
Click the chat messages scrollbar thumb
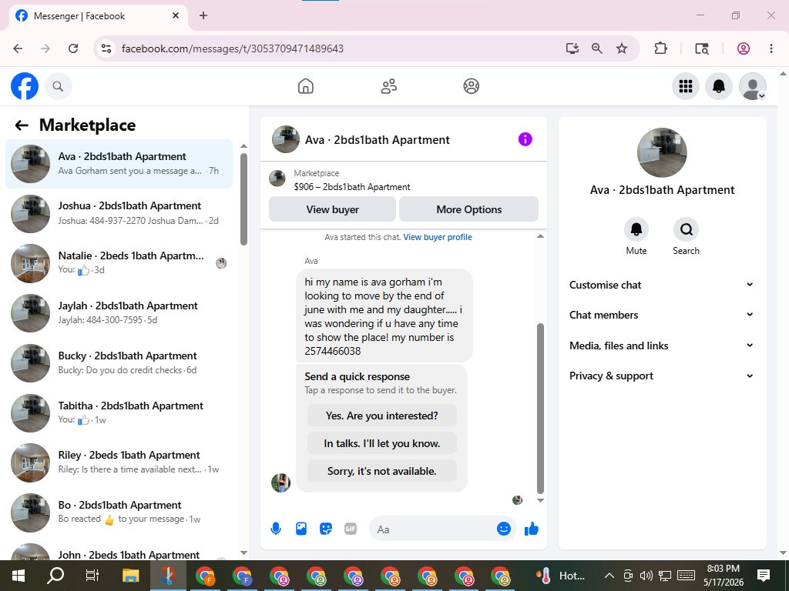[540, 409]
